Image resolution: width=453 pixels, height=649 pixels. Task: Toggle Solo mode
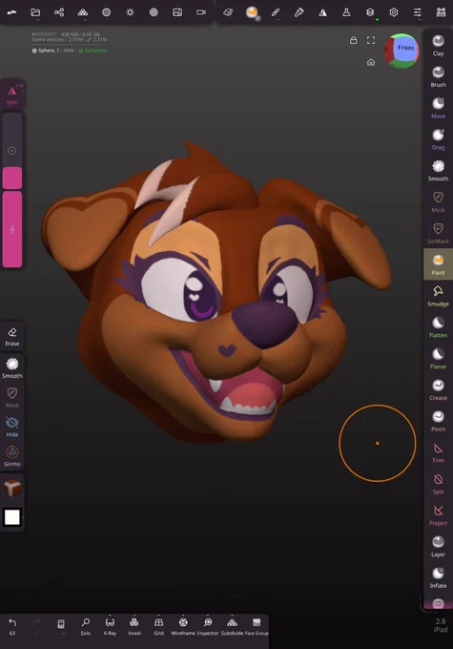tap(85, 626)
